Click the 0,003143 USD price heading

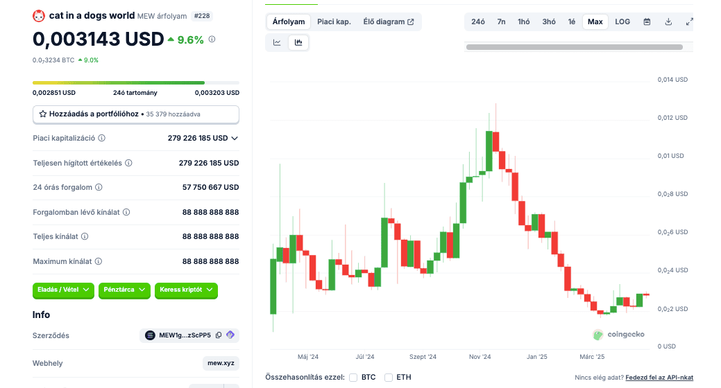[x=99, y=39]
